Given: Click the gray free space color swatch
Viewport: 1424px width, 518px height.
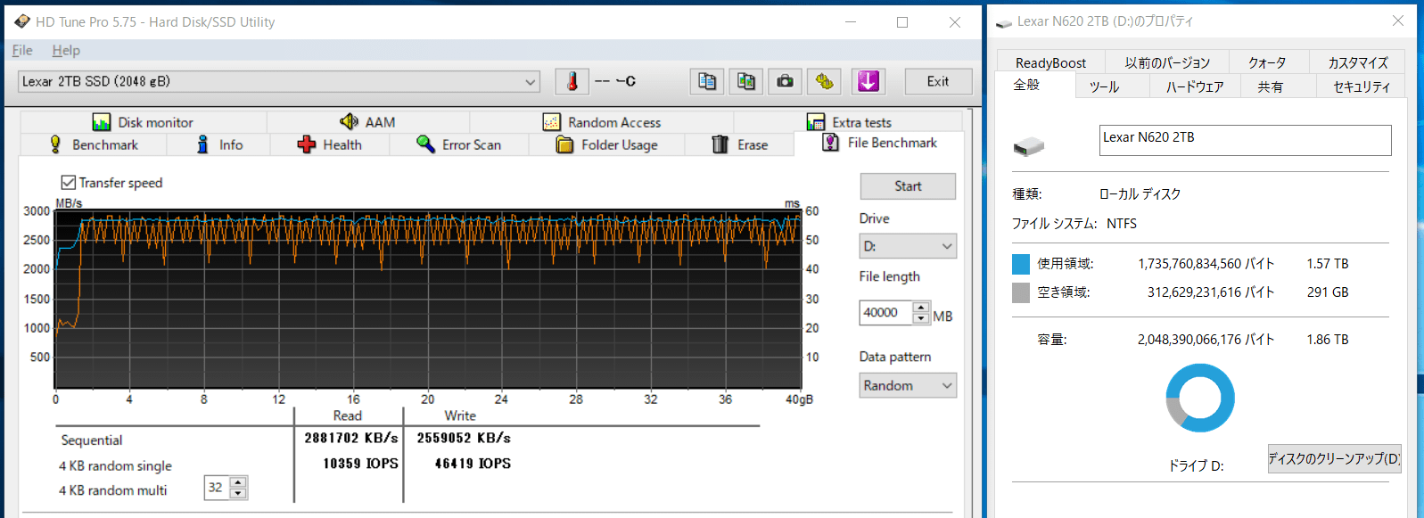Looking at the screenshot, I should click(1021, 292).
